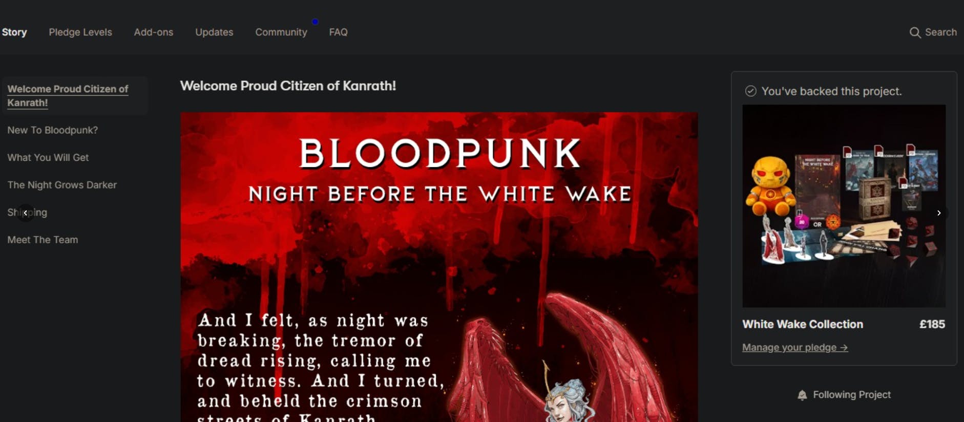Click the bell icon beside Following Project

(x=802, y=395)
